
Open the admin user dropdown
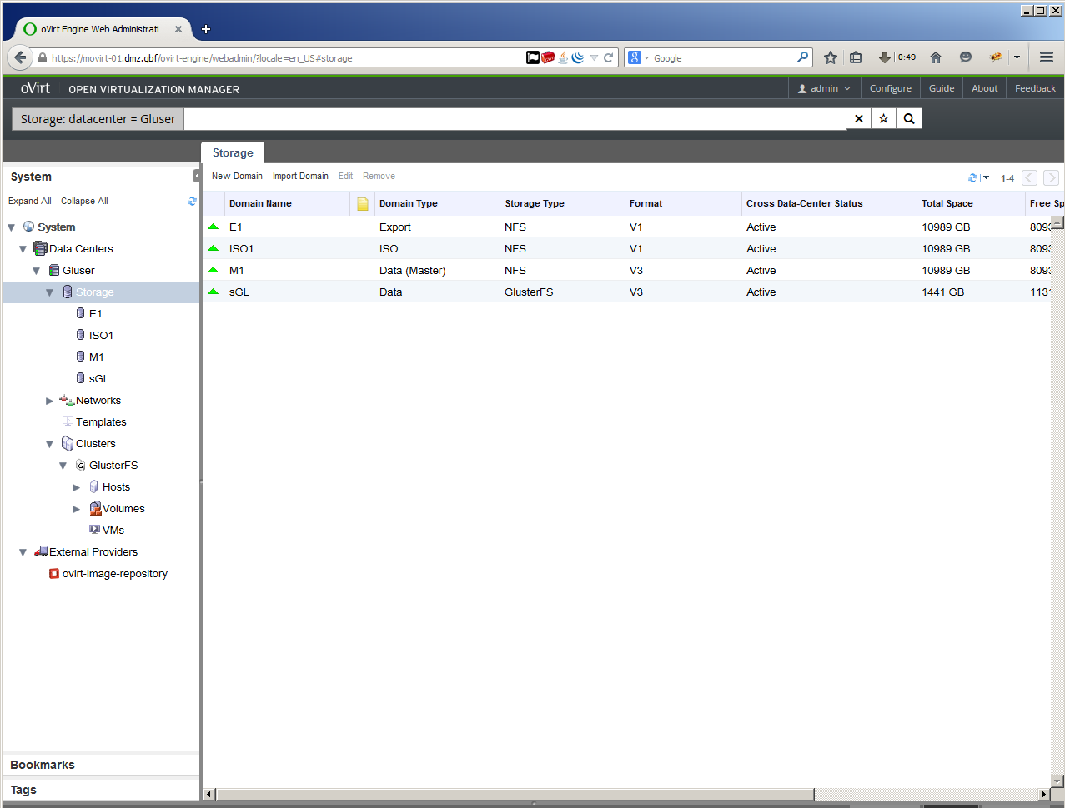pyautogui.click(x=824, y=88)
